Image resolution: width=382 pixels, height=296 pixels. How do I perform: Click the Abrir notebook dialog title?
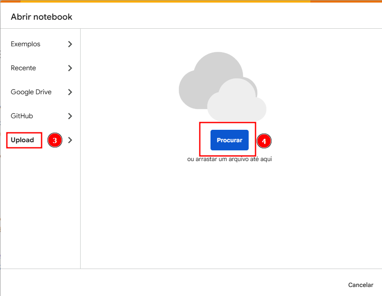tap(41, 17)
